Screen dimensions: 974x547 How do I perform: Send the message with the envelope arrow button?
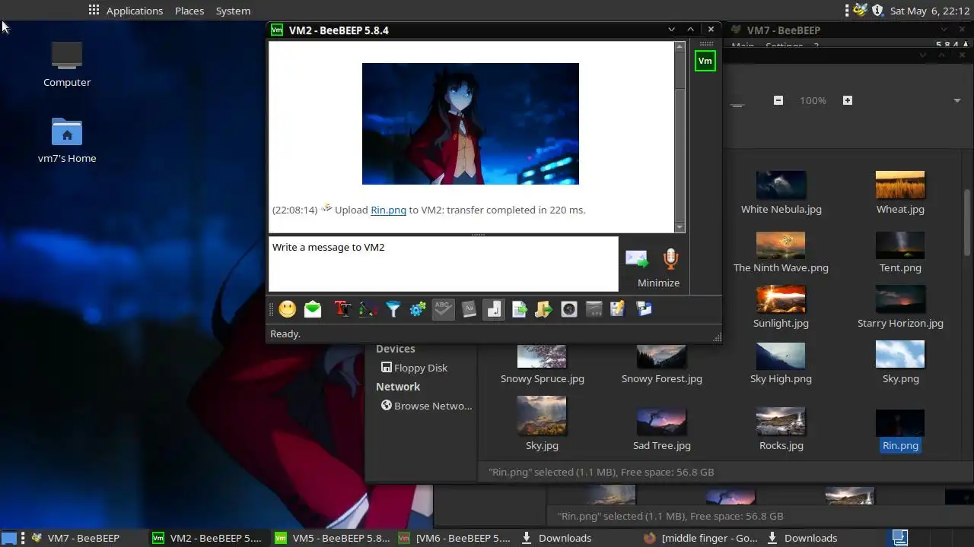click(x=637, y=259)
